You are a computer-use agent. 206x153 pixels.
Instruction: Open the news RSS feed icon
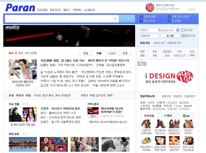click(x=16, y=53)
